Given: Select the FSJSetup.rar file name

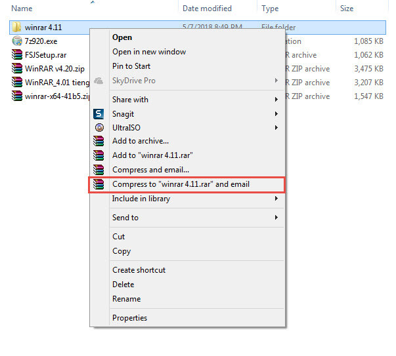Looking at the screenshot, I should pyautogui.click(x=46, y=55).
